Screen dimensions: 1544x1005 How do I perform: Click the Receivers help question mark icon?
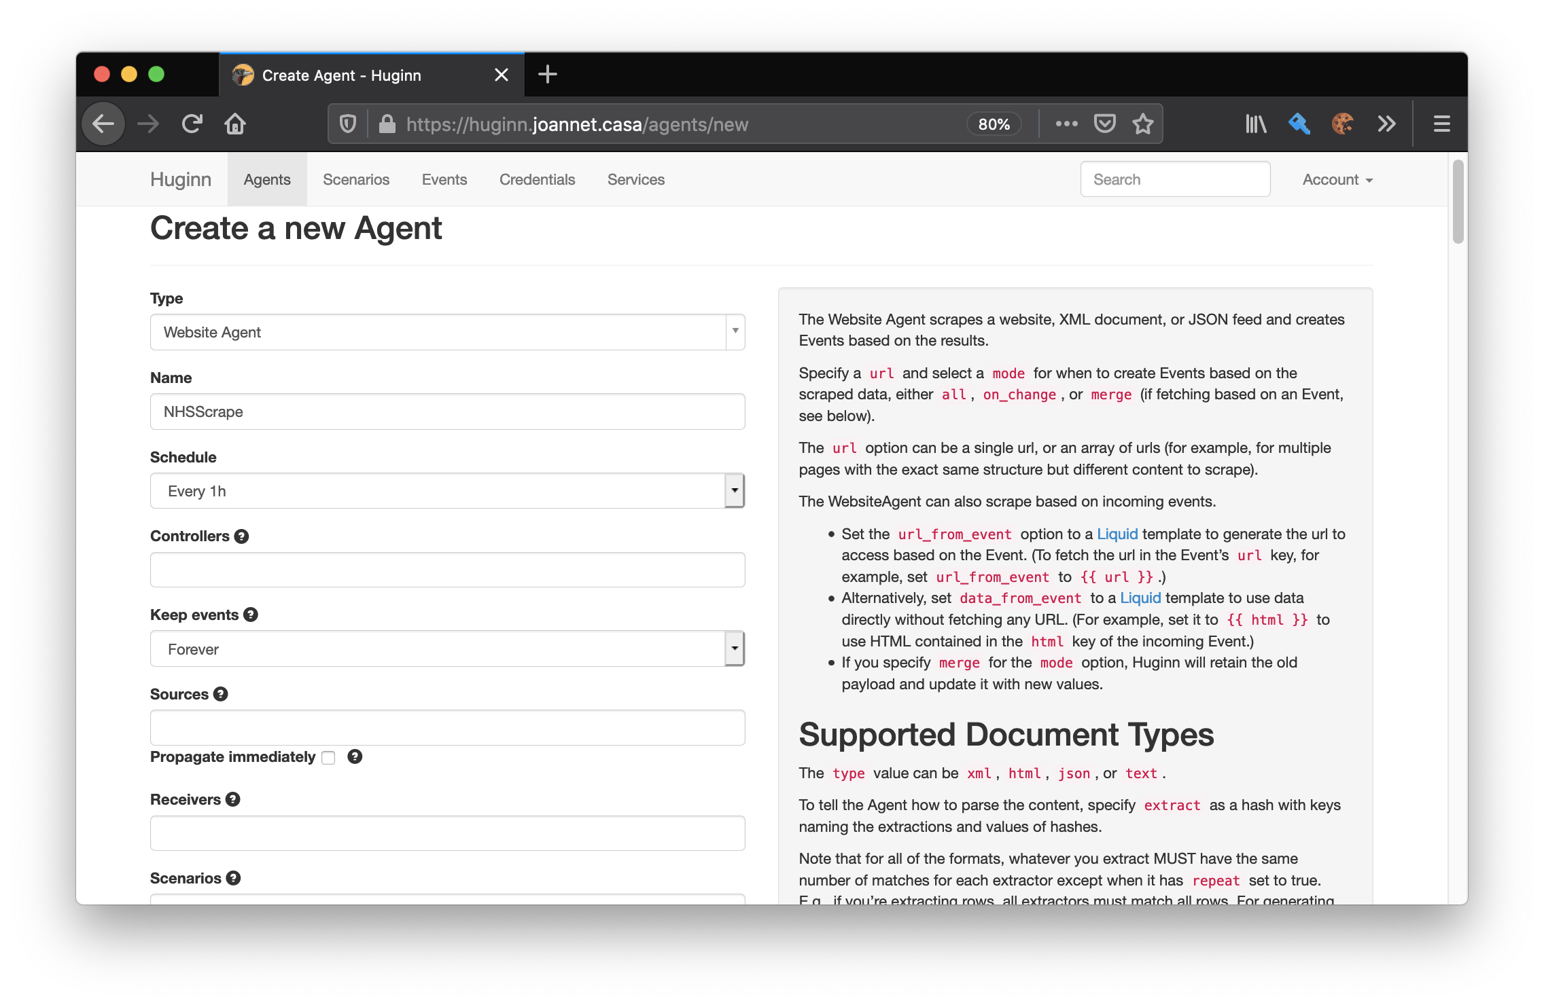tap(233, 800)
